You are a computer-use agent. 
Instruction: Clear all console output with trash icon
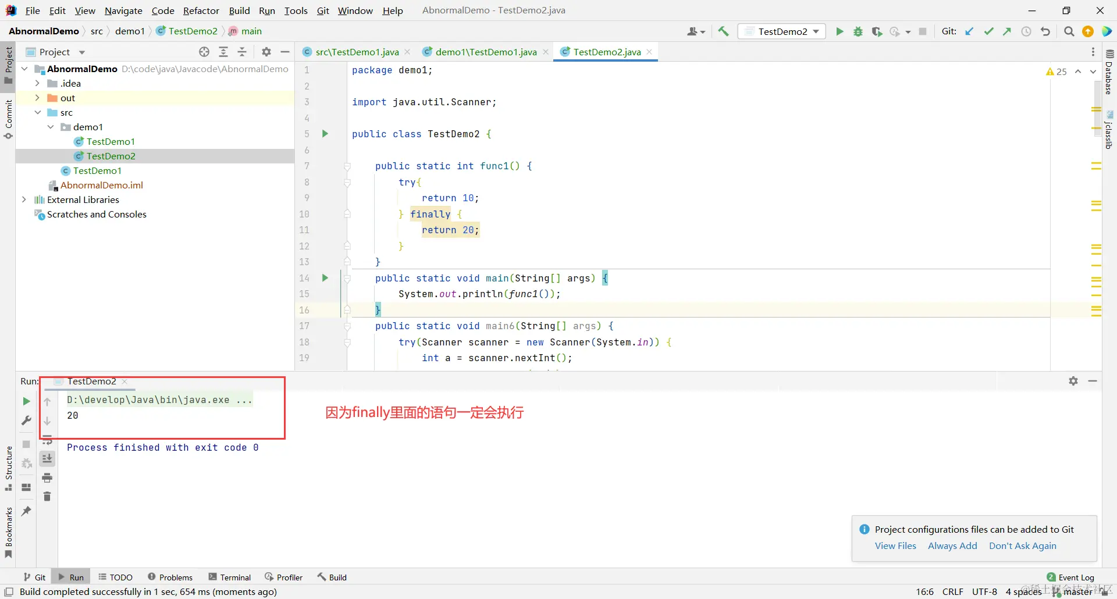pos(47,496)
